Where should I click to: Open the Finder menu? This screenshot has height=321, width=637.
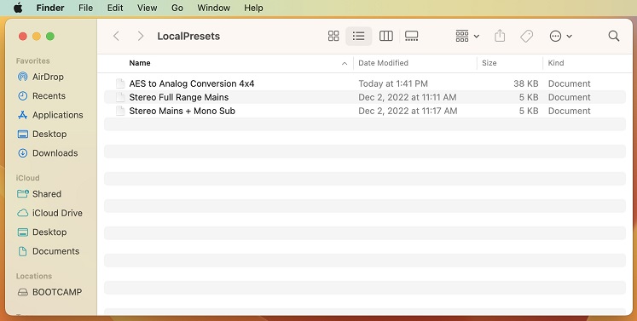pyautogui.click(x=50, y=8)
